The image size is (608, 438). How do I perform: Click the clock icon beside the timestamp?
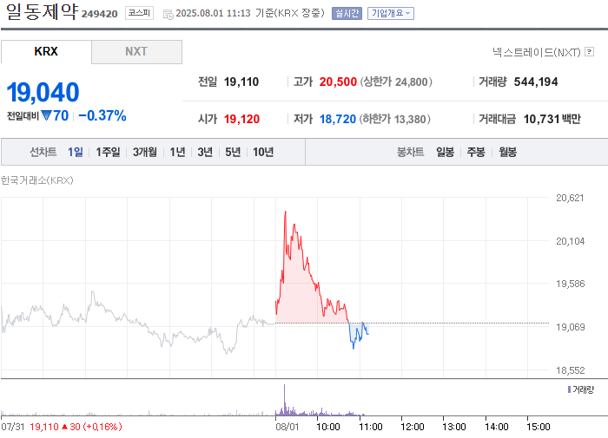pos(168,15)
